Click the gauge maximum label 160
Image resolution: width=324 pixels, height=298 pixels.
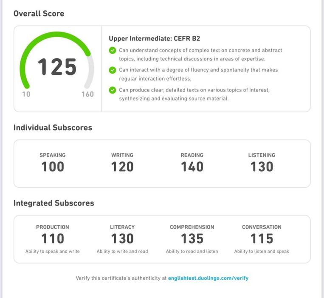click(x=87, y=94)
